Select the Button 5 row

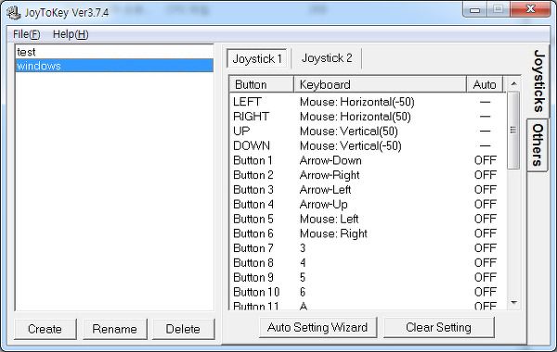[x=368, y=219]
